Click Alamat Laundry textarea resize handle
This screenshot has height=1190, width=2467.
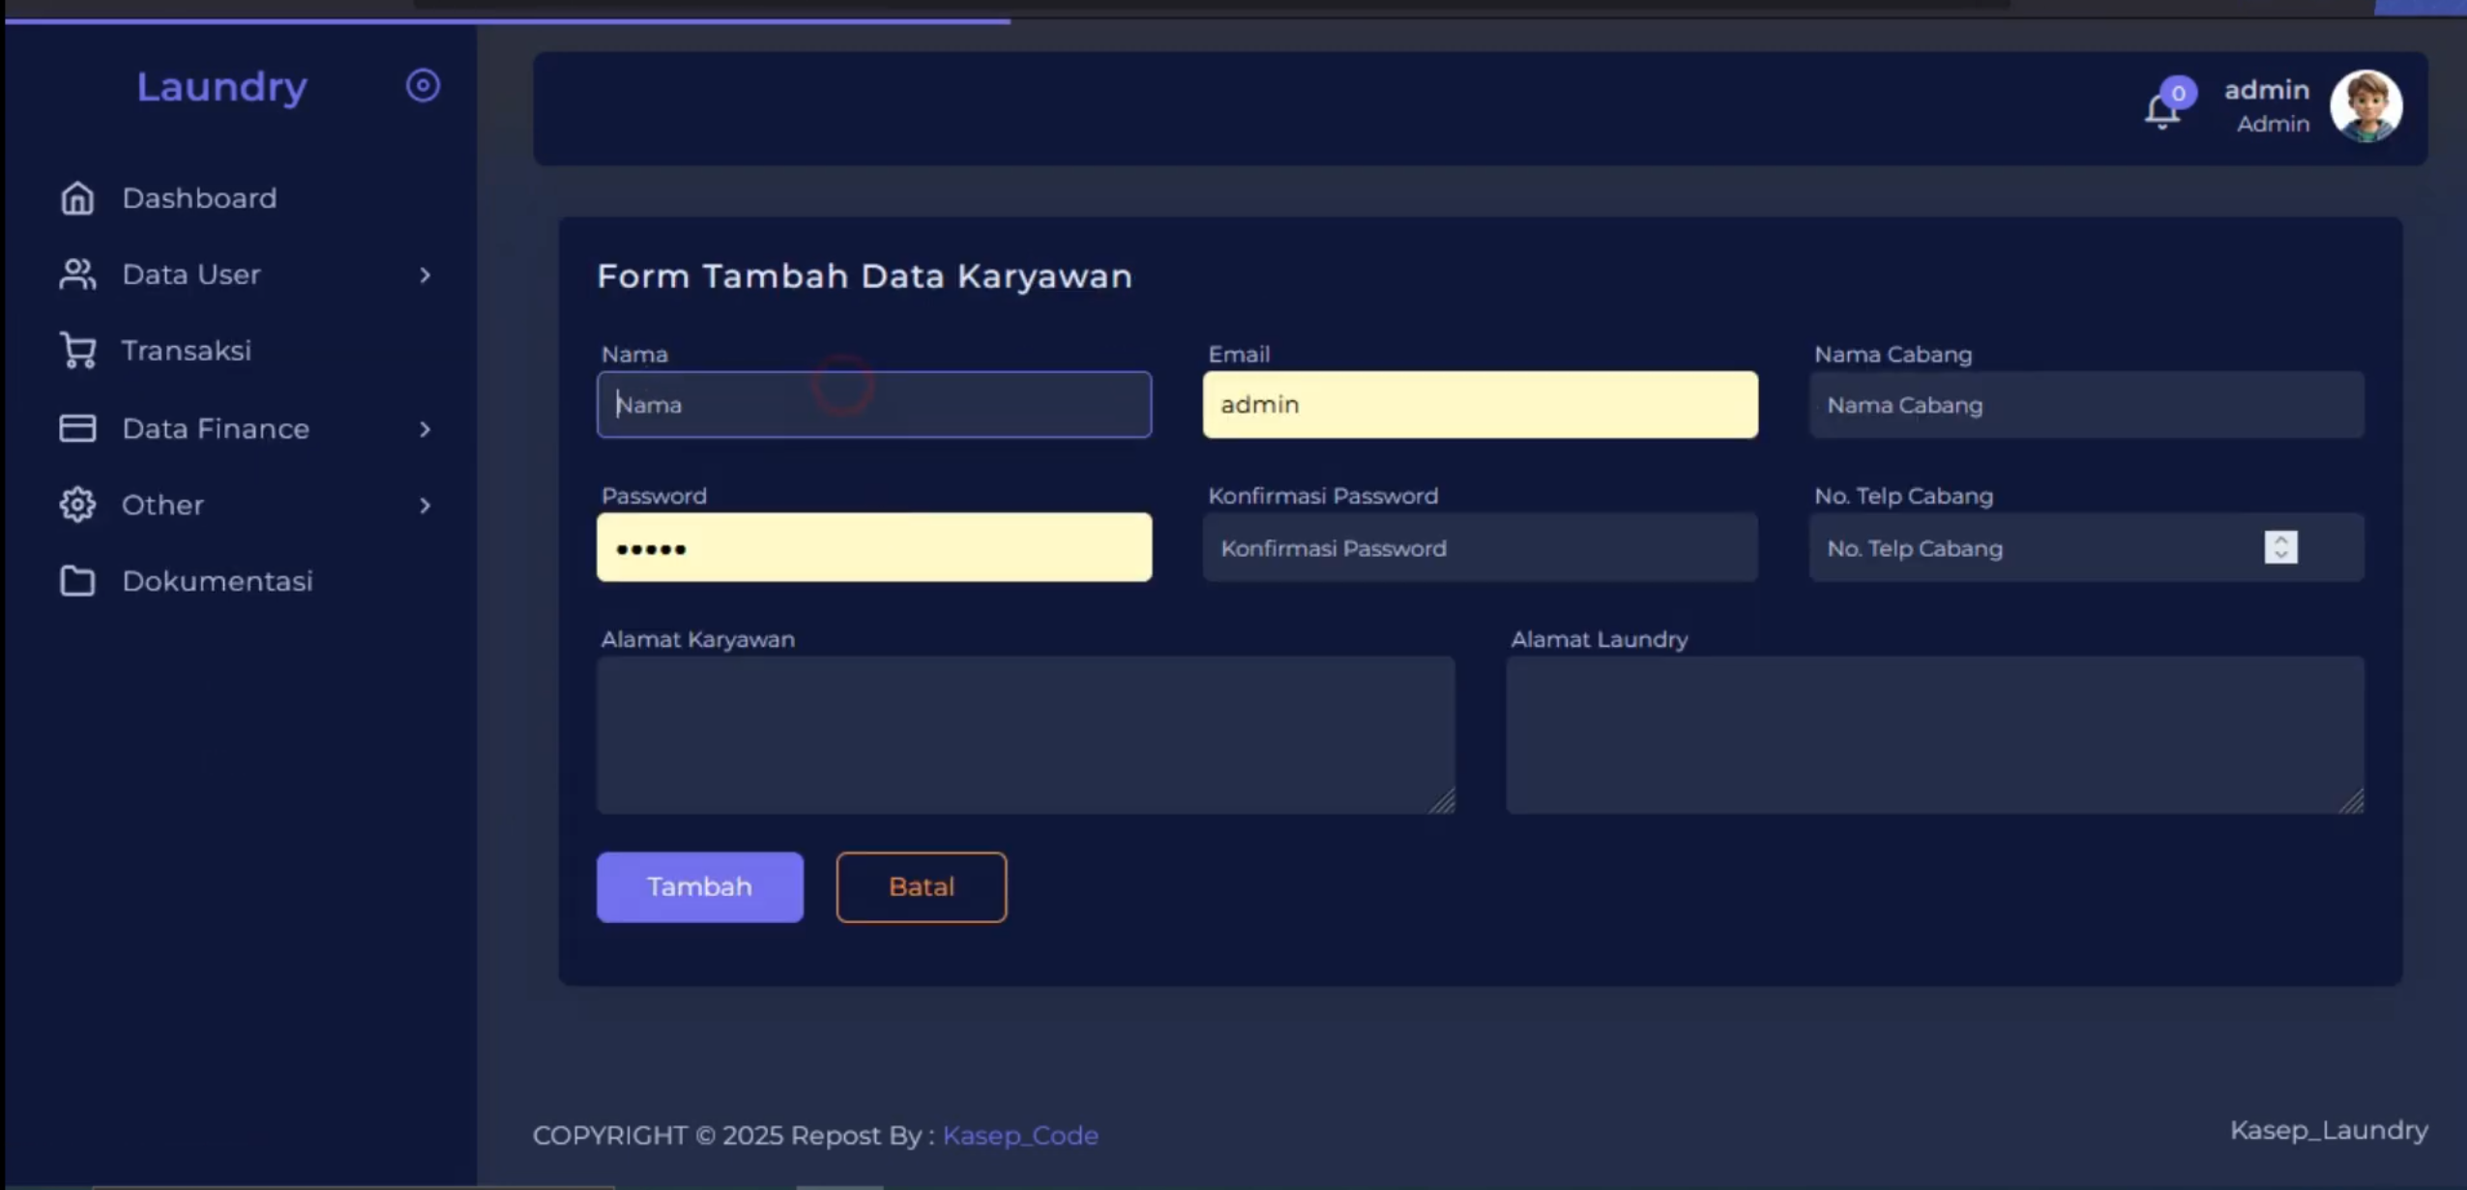click(2352, 801)
